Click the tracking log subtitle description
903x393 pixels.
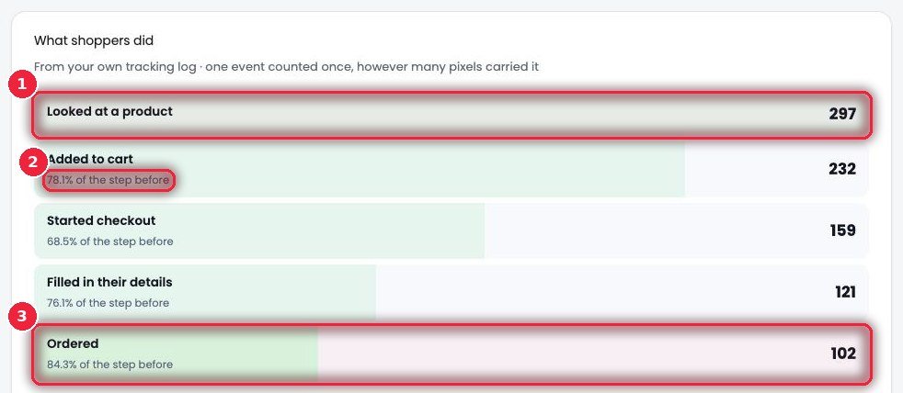pos(286,67)
